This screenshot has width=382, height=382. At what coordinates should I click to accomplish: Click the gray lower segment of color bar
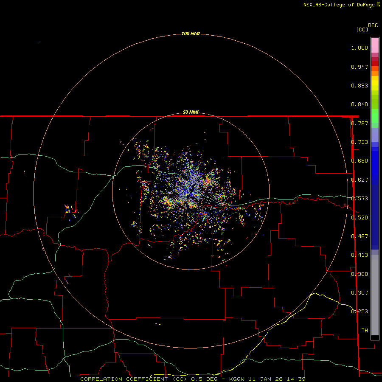[x=375, y=295]
